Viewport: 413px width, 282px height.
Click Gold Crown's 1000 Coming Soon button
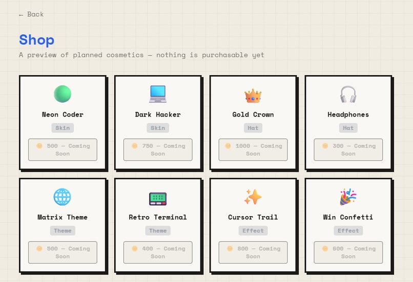[x=253, y=150]
